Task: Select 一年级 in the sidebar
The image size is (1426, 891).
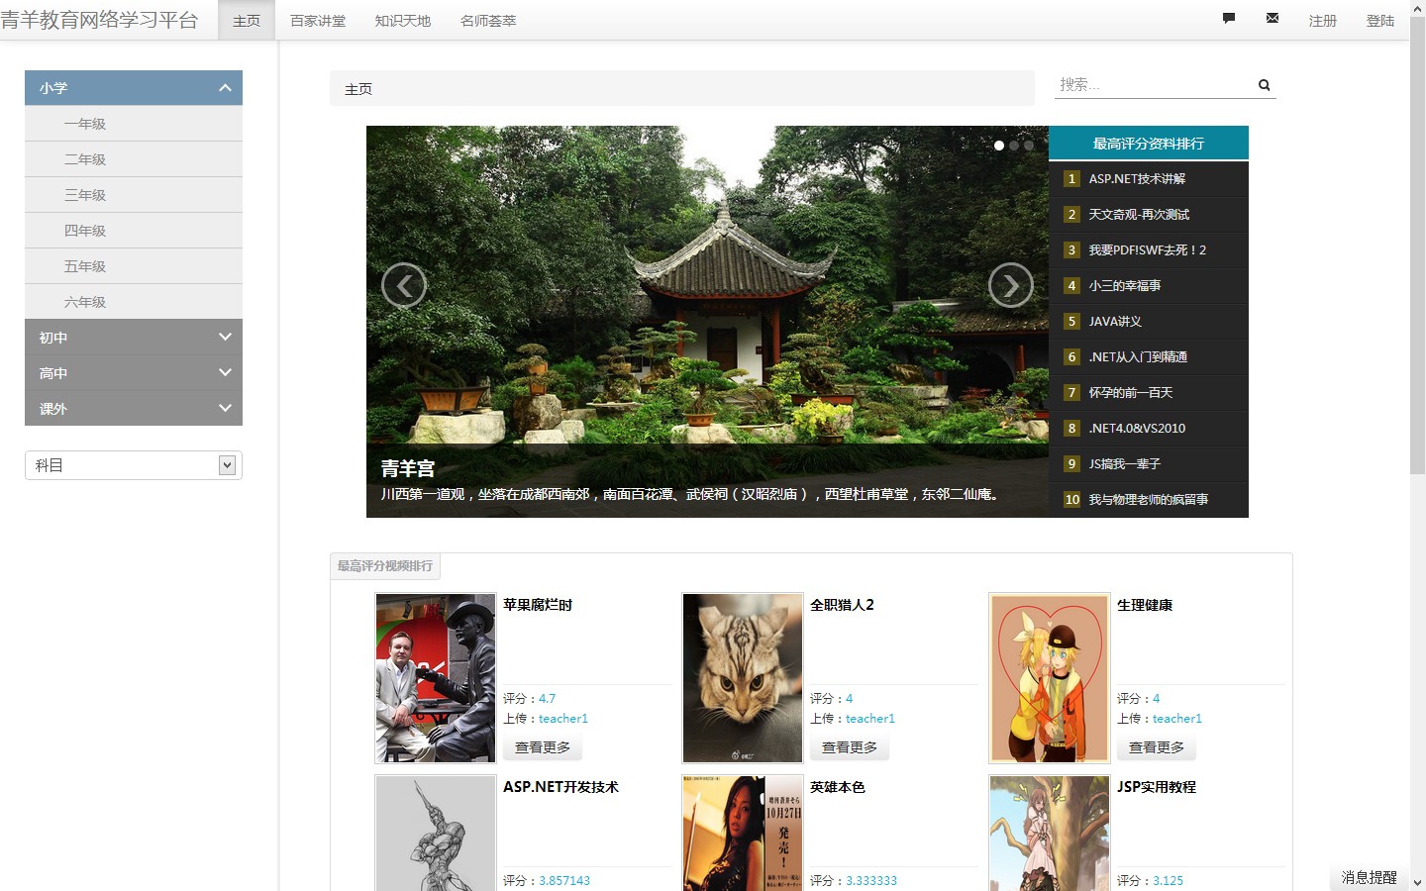Action: [x=134, y=124]
